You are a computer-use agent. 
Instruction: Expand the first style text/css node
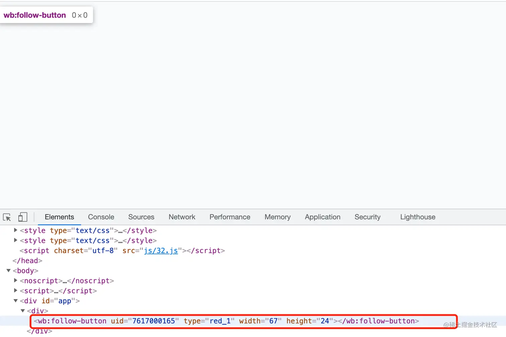[15, 230]
